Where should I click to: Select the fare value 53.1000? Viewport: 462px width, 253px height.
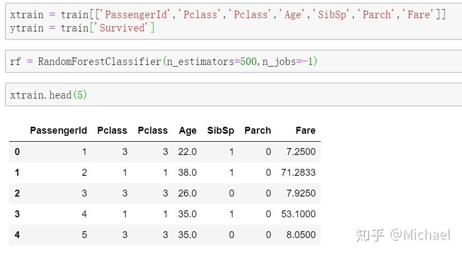[x=298, y=214]
